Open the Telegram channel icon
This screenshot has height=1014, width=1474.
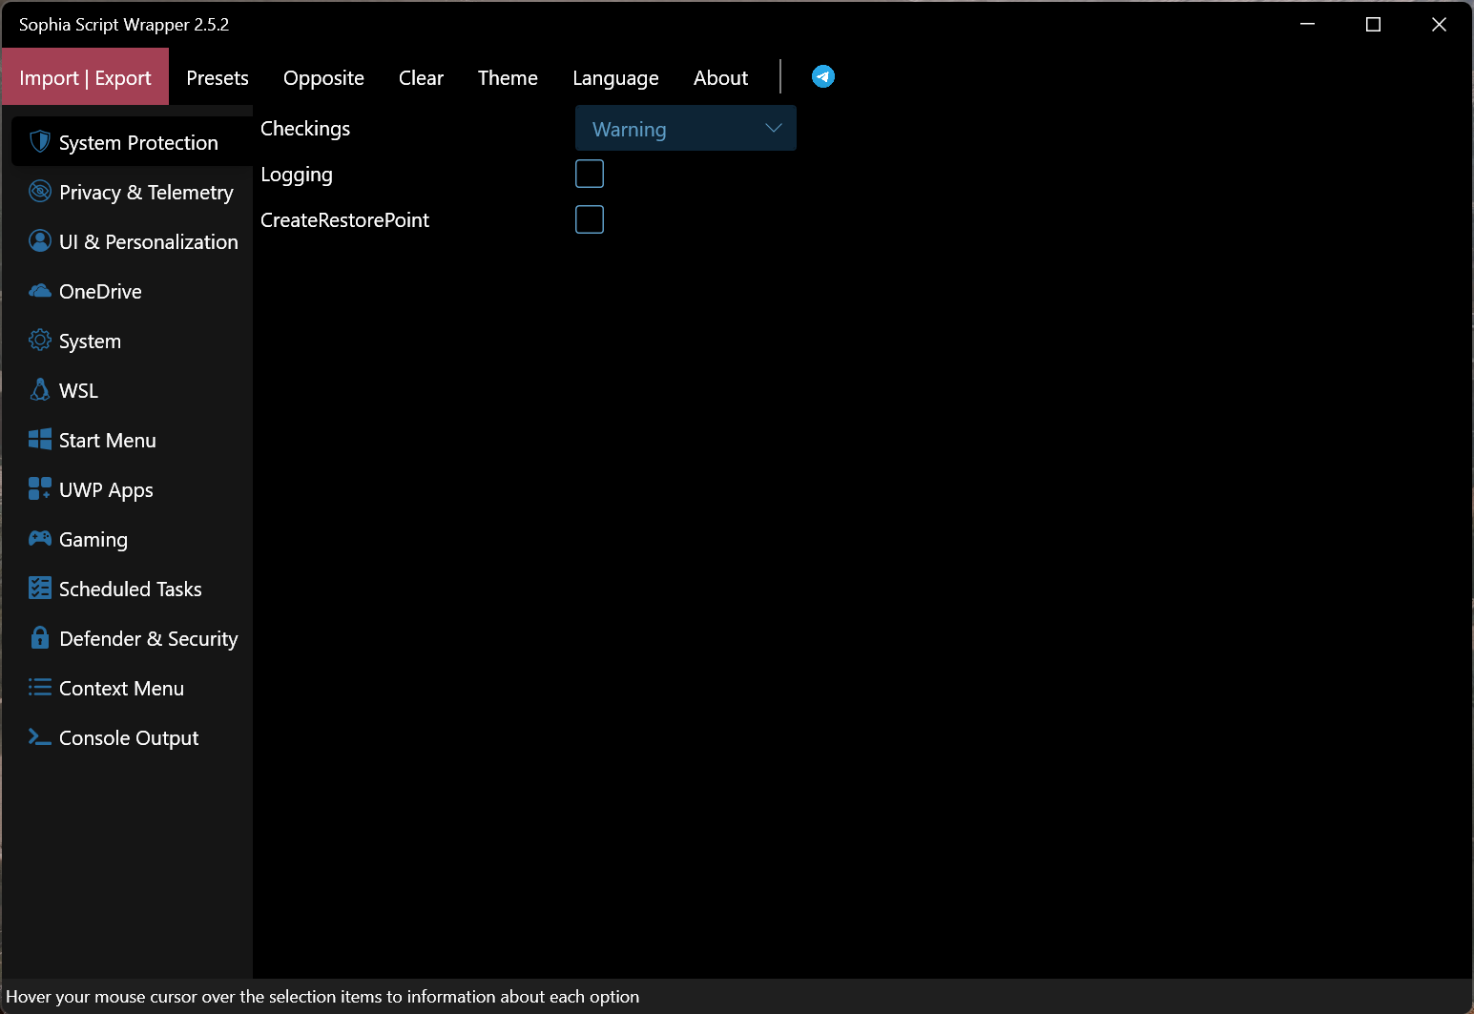tap(823, 76)
